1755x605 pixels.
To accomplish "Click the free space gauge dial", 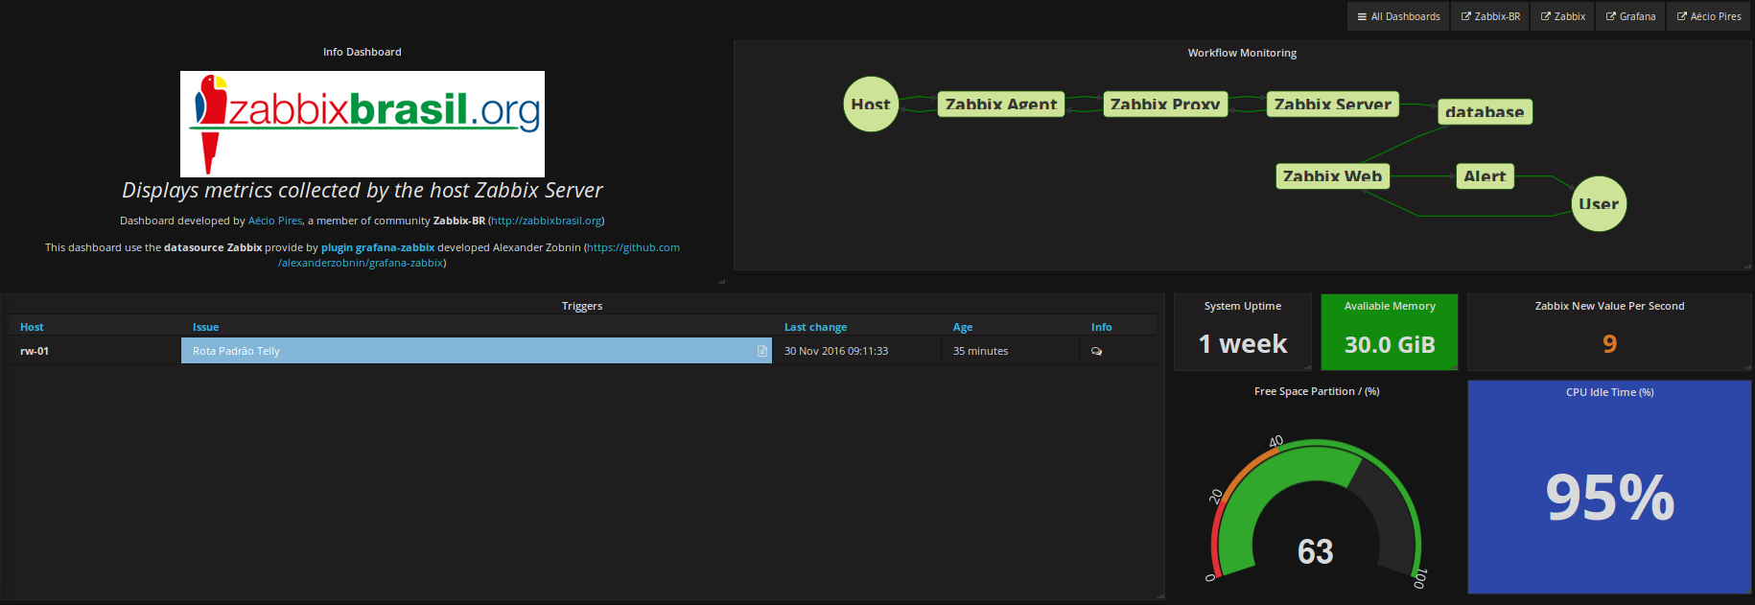I will coord(1316,510).
